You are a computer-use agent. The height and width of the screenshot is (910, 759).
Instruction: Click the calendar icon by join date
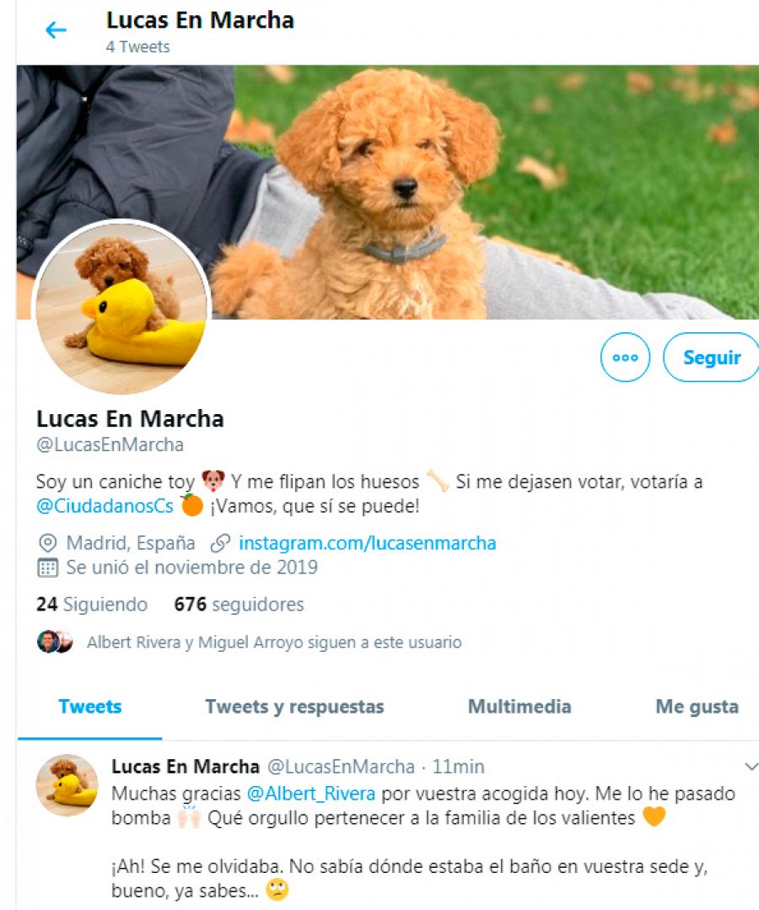[47, 568]
